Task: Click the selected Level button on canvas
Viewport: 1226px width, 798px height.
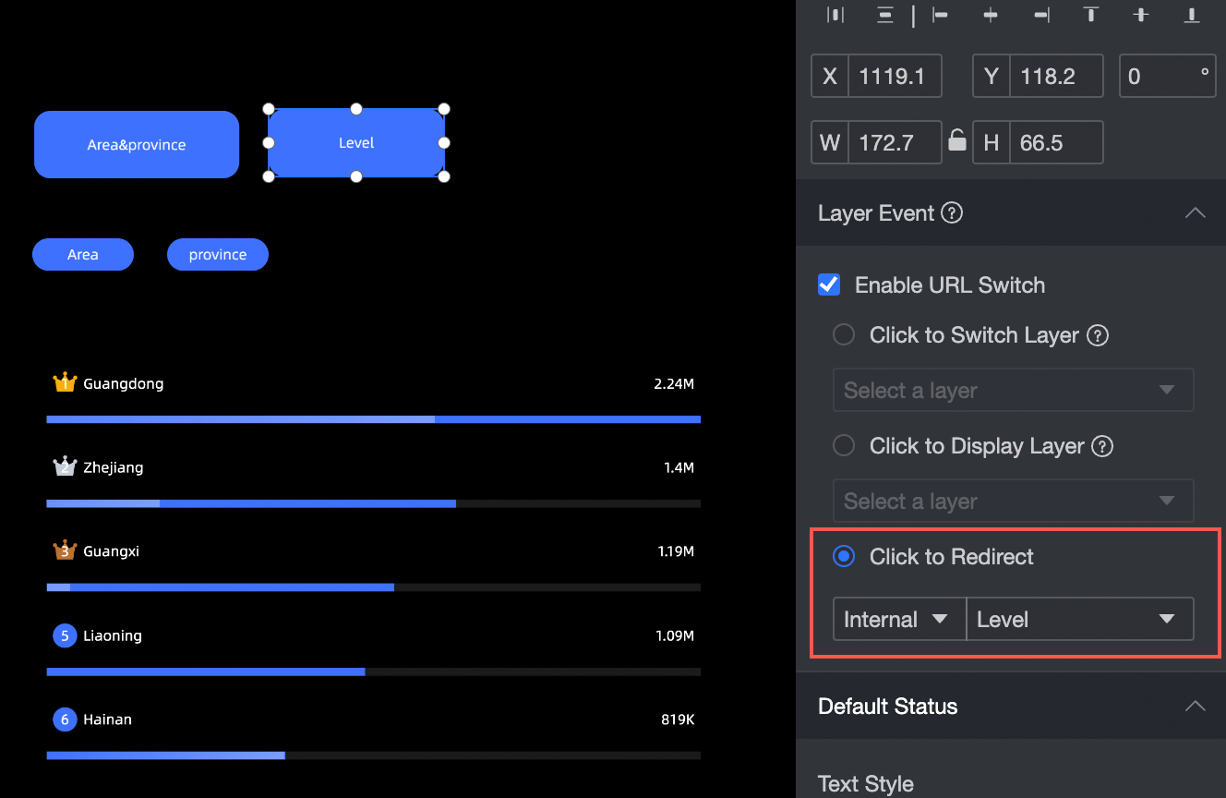Action: point(356,143)
